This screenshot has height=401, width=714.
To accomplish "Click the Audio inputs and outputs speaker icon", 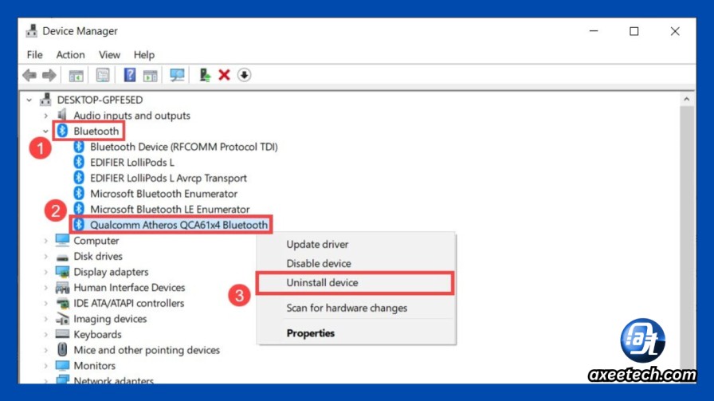I will pyautogui.click(x=62, y=115).
